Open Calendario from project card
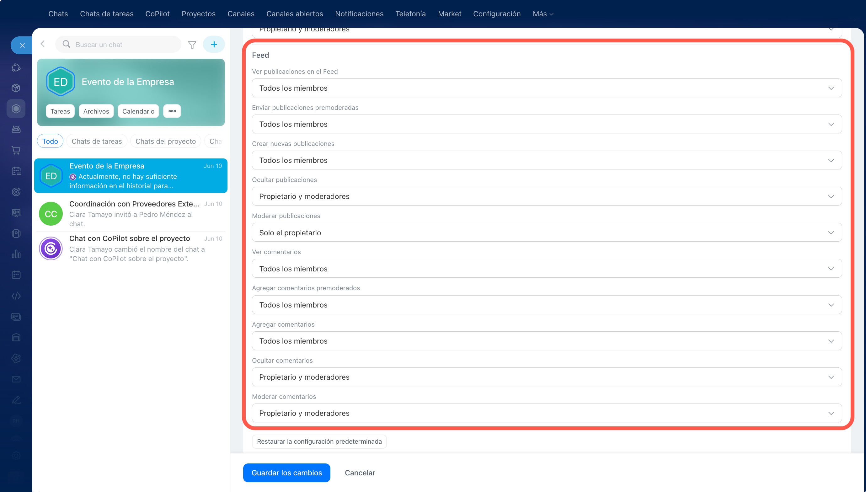The height and width of the screenshot is (492, 866). 138,111
